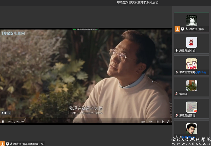Click screen-share icon on 思政部-董海 tile
Viewport: 211px width, 146px height.
click(183, 29)
